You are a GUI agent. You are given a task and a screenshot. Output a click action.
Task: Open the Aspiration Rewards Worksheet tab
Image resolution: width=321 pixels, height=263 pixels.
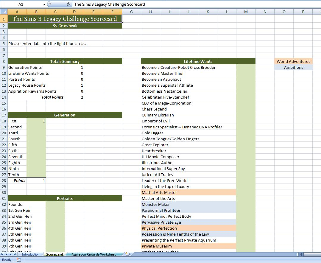tap(94, 254)
